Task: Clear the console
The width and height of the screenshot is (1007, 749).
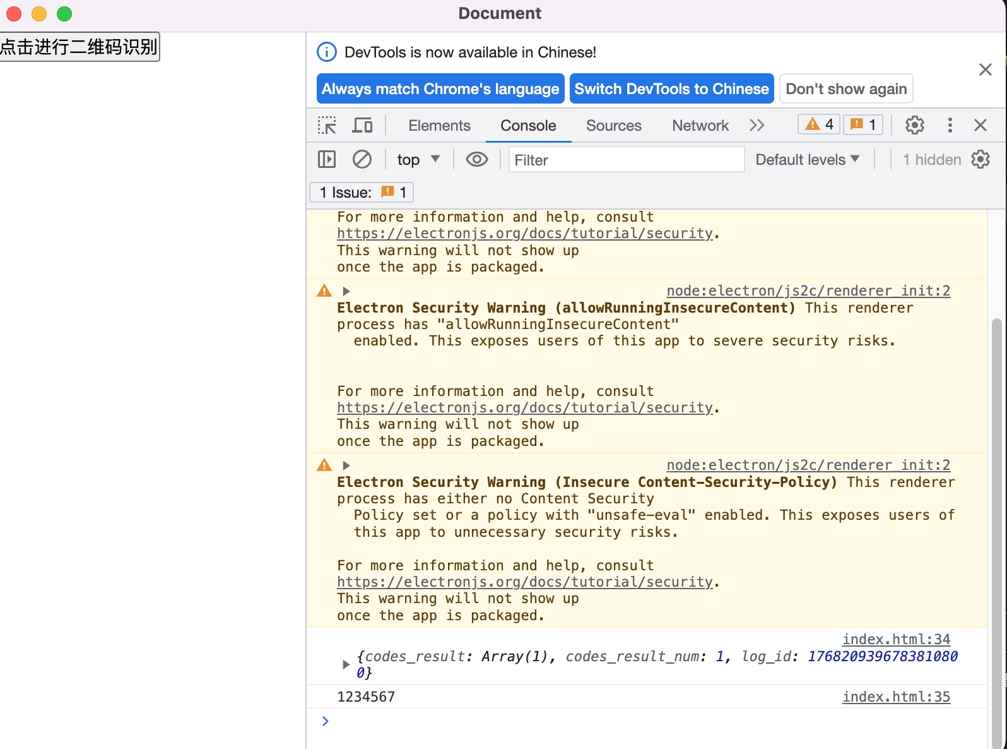Action: pos(362,159)
